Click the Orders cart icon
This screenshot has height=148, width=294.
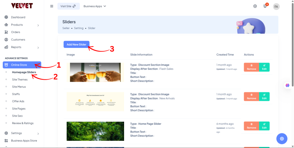6,32
